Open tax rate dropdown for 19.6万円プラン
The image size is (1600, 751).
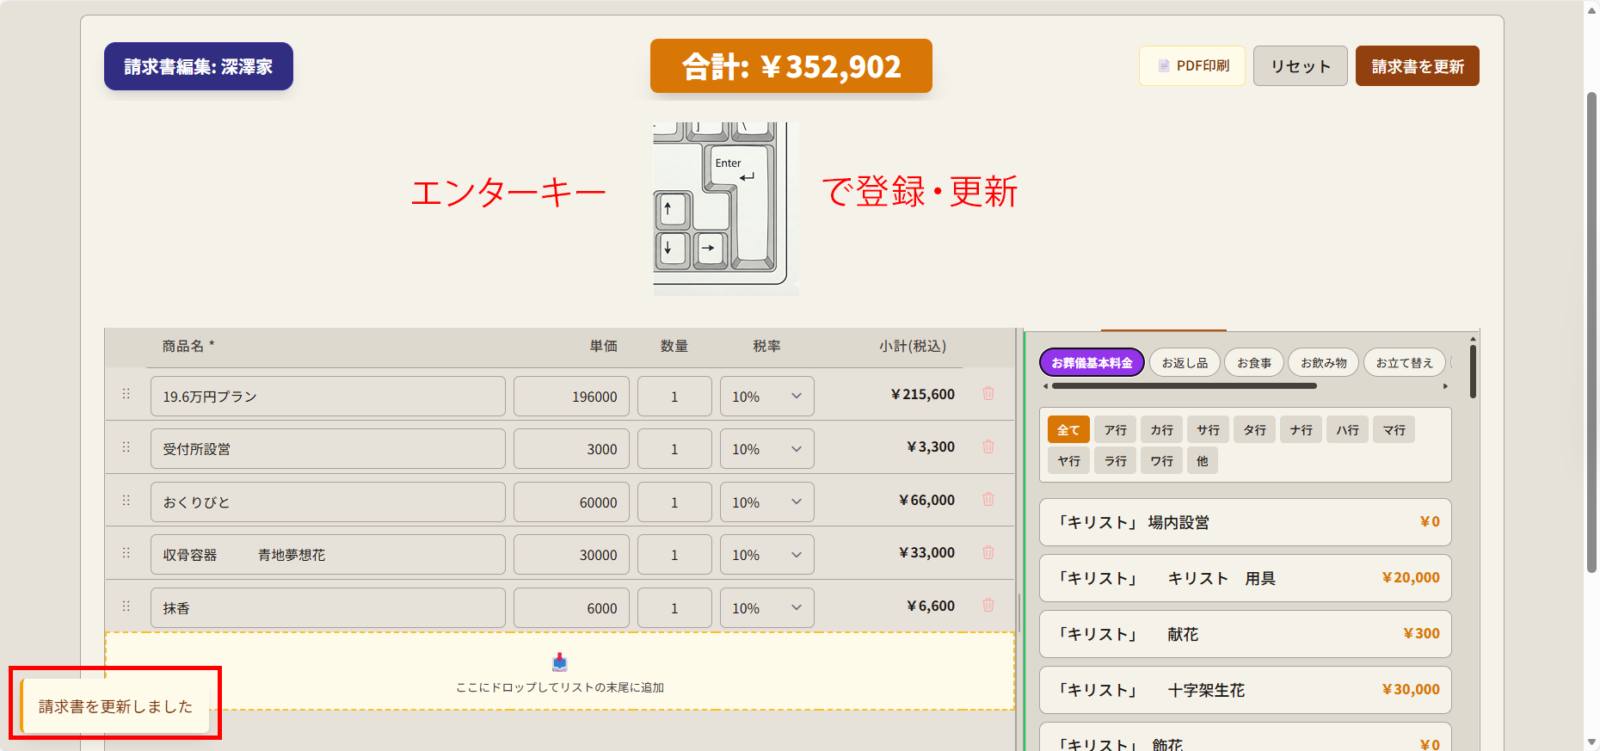pyautogui.click(x=766, y=397)
